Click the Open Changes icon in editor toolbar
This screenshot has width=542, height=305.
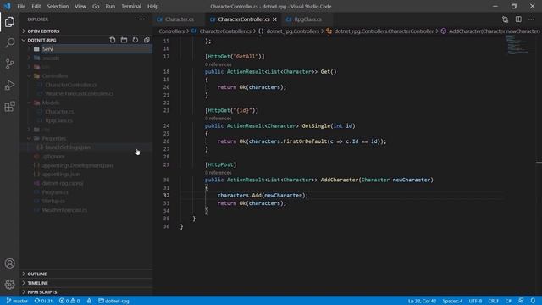(x=505, y=19)
